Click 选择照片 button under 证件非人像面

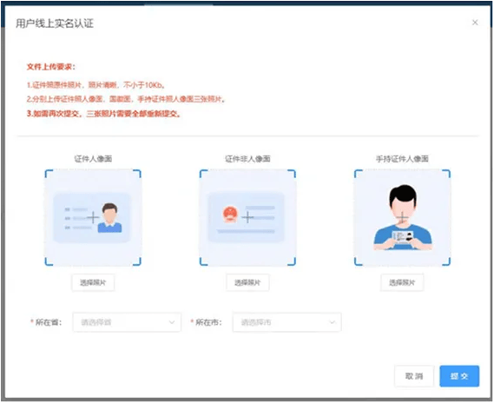point(247,282)
